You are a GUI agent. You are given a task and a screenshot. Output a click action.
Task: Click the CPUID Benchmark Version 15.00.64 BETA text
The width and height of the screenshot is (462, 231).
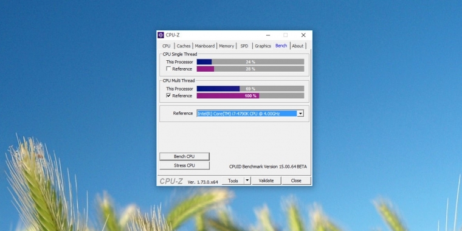(x=268, y=167)
